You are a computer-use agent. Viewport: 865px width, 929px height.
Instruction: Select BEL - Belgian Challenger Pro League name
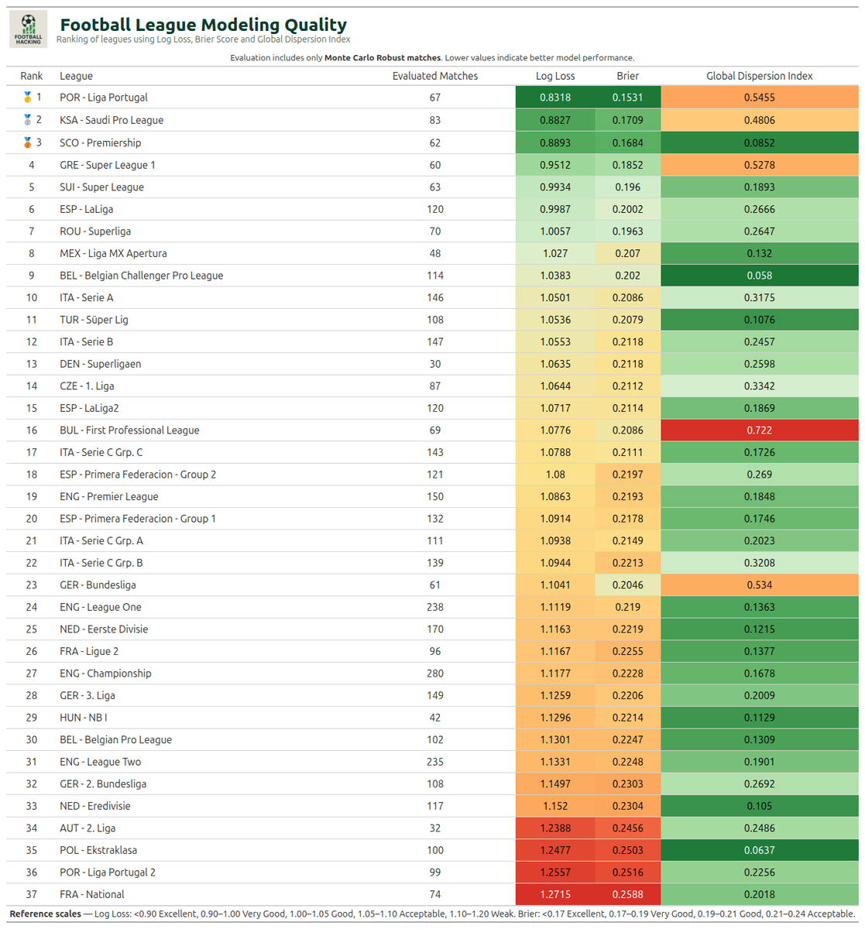[x=142, y=276]
